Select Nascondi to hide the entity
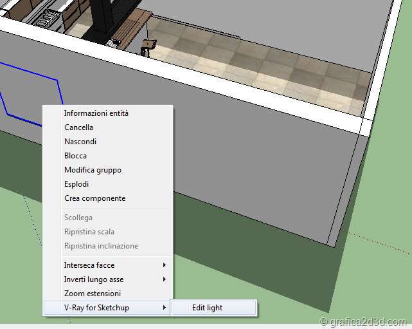The width and height of the screenshot is (412, 329). [x=80, y=142]
